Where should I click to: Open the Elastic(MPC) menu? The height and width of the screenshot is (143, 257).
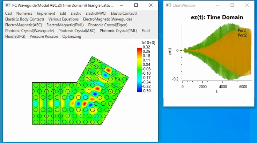[96, 14]
